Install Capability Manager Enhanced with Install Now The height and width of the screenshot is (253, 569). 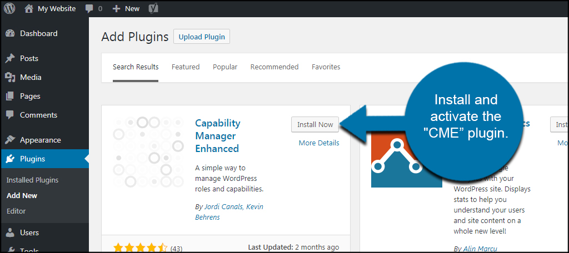315,124
